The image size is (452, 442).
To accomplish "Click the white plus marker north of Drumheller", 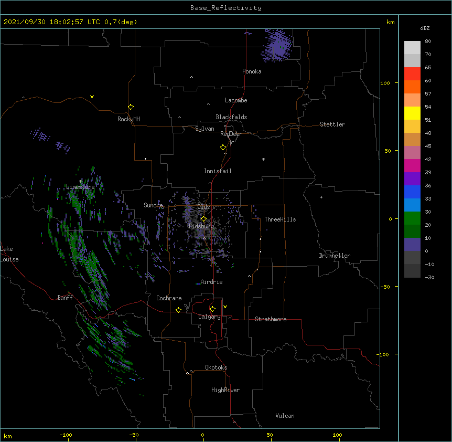I will (x=321, y=197).
